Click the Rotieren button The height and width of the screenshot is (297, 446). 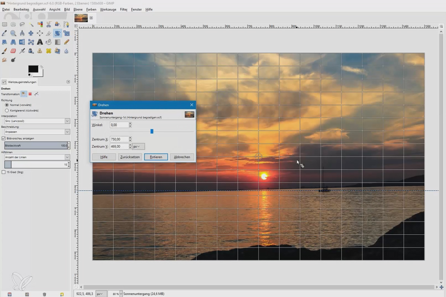[x=156, y=157]
